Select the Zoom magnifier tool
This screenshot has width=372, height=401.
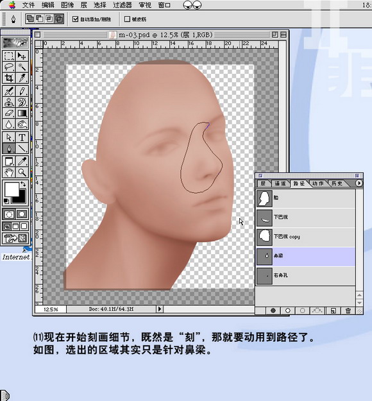tap(22, 173)
